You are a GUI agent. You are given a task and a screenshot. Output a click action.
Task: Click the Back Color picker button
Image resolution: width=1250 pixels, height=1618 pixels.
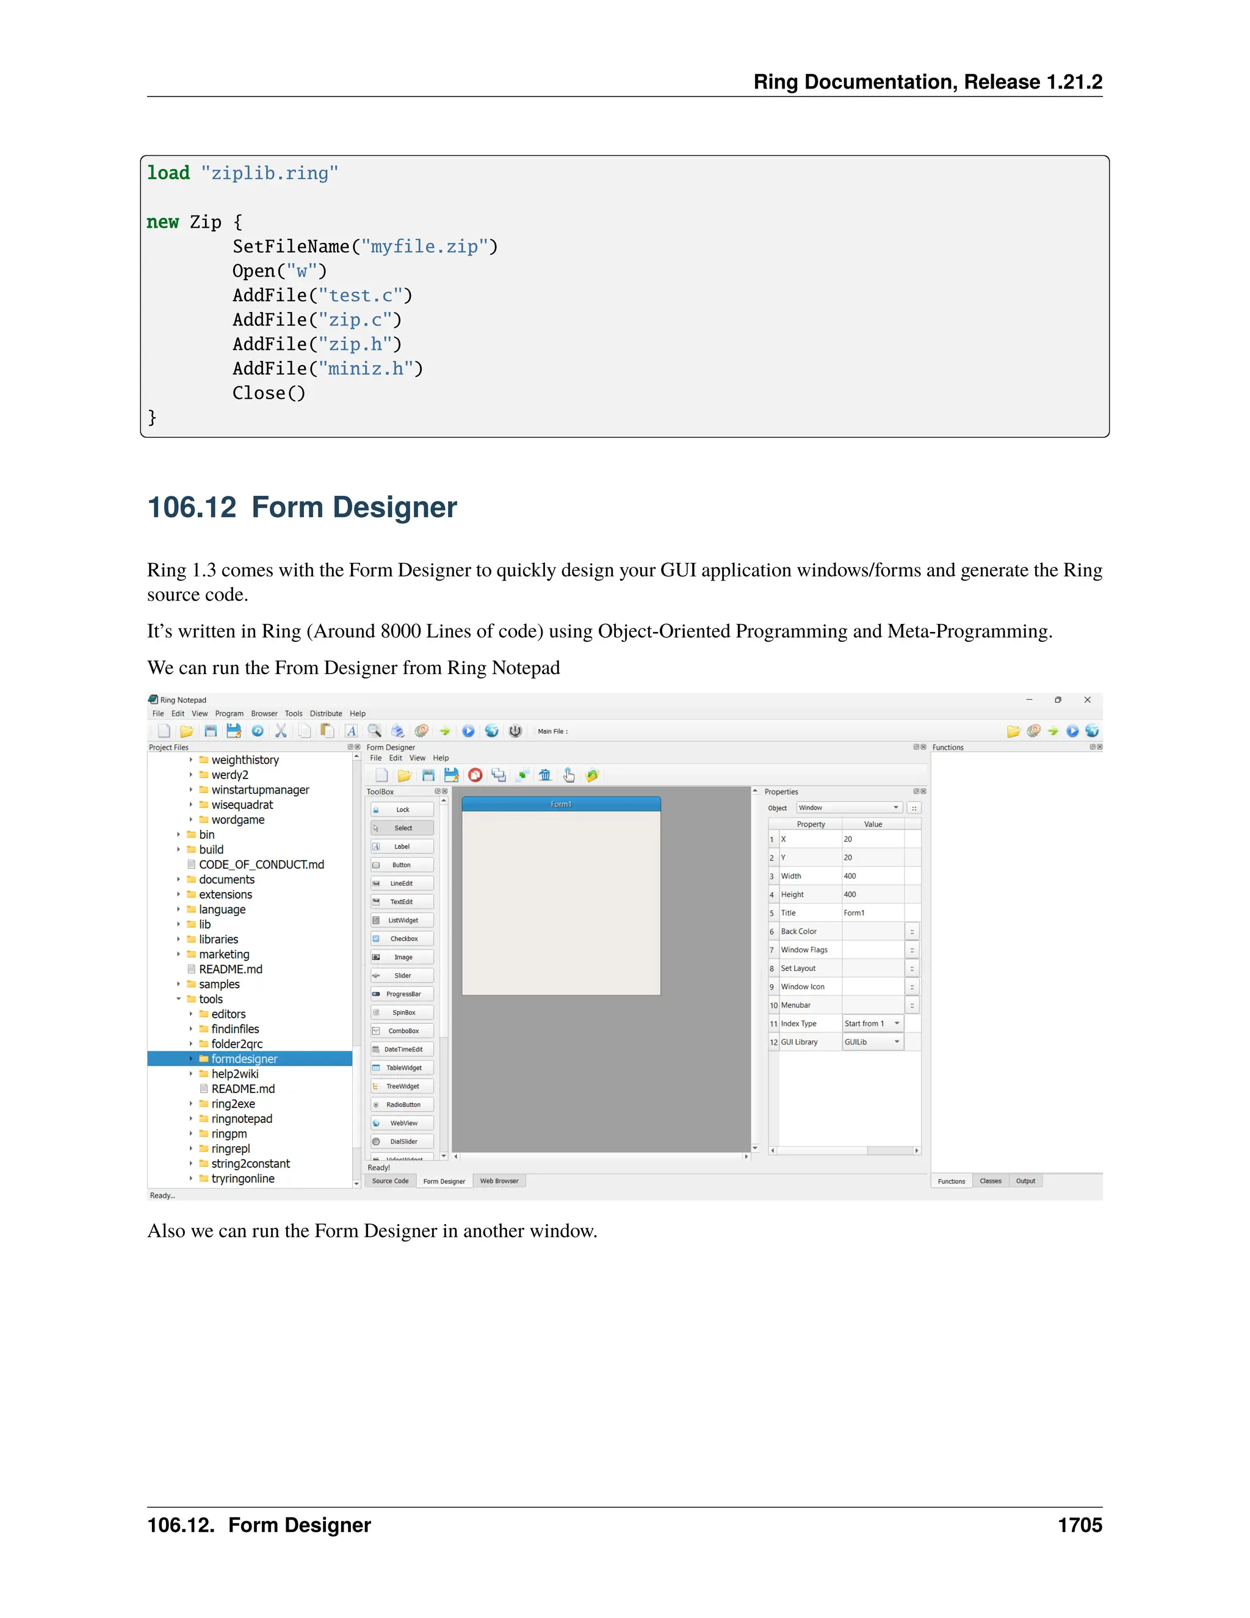pos(912,932)
